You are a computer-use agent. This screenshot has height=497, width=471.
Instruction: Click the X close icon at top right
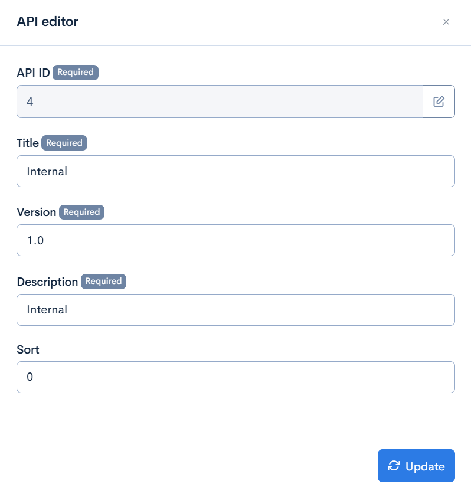pyautogui.click(x=447, y=22)
